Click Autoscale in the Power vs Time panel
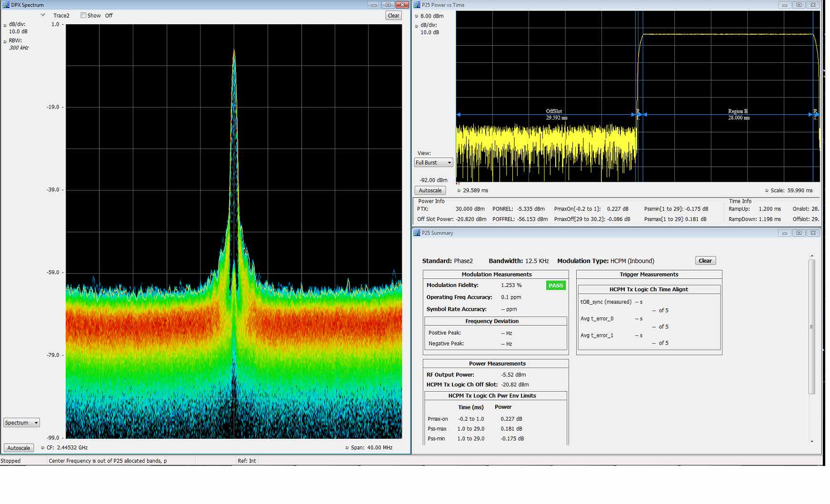 click(x=430, y=190)
